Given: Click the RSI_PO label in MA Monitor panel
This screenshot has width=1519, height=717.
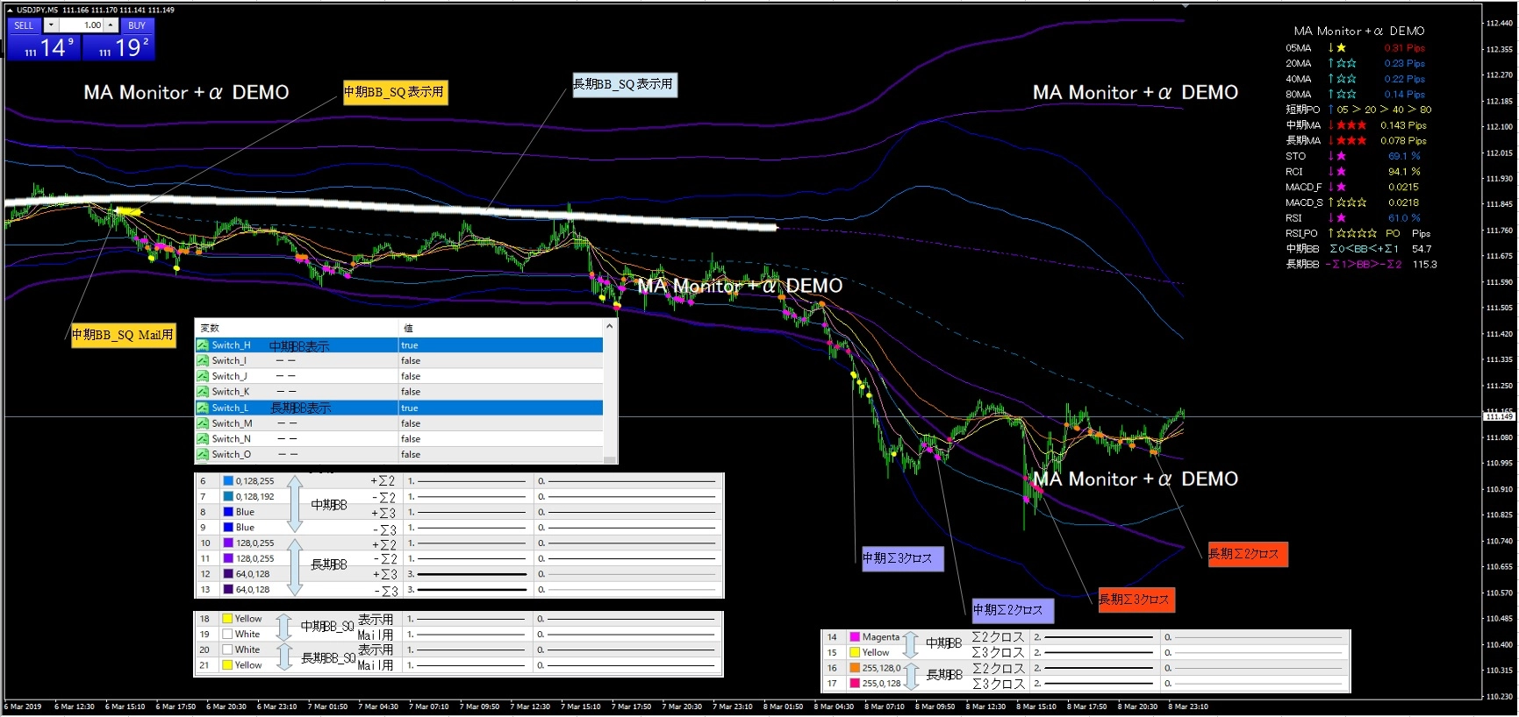Looking at the screenshot, I should 1301,233.
